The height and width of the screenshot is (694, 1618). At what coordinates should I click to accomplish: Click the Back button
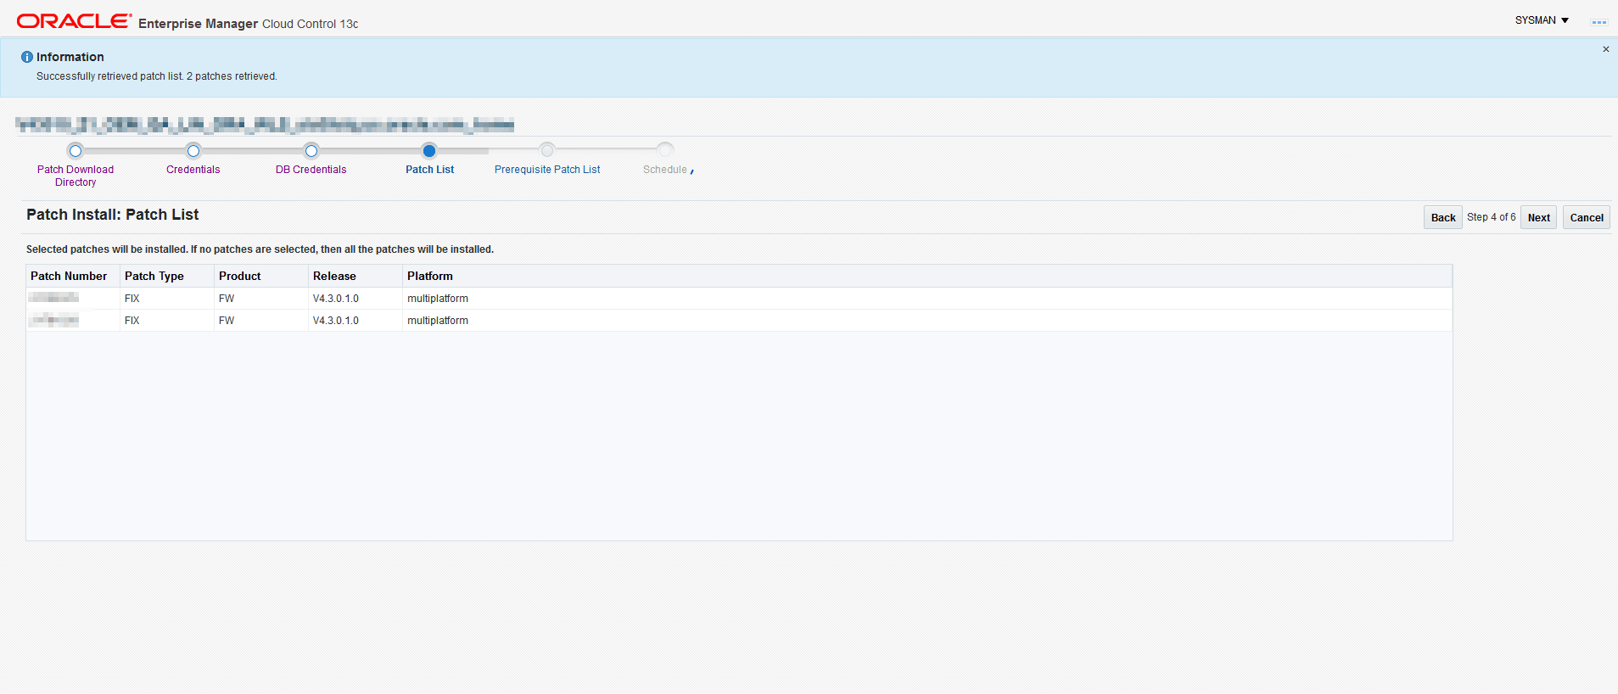pyautogui.click(x=1443, y=217)
